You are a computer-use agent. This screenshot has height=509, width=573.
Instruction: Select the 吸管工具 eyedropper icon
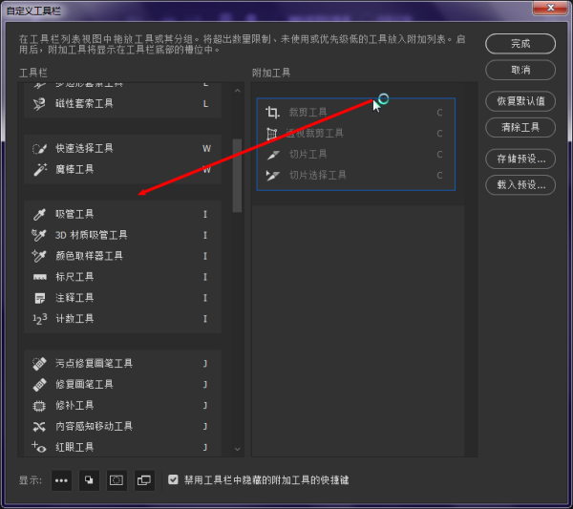[39, 214]
